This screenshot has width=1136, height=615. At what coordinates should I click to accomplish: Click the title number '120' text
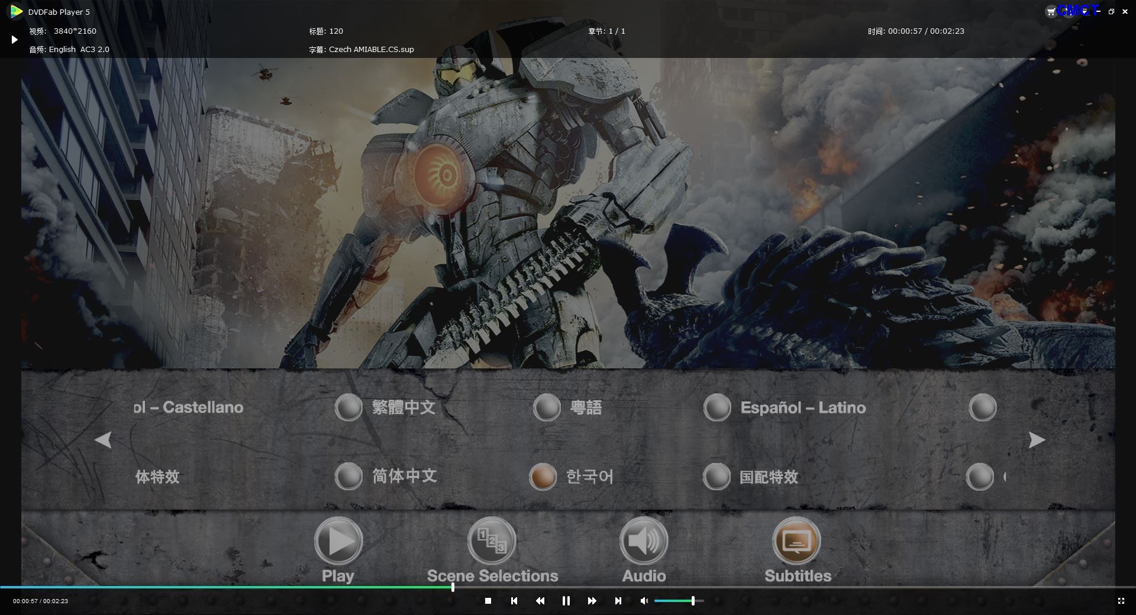pos(336,31)
